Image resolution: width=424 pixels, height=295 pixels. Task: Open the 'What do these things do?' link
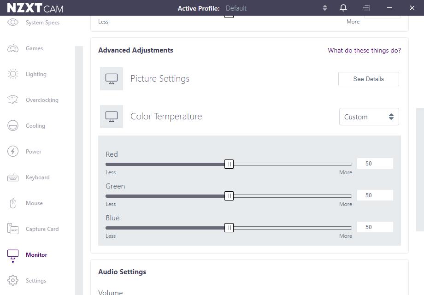tap(364, 50)
